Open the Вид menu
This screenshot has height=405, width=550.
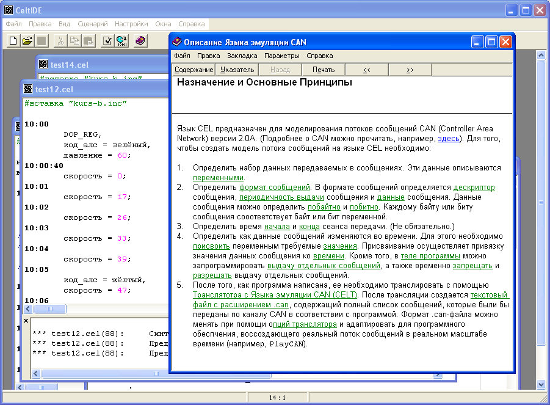(x=64, y=24)
